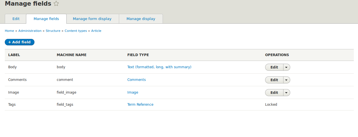Click the Content types breadcrumb
The height and width of the screenshot is (137, 358).
click(76, 31)
